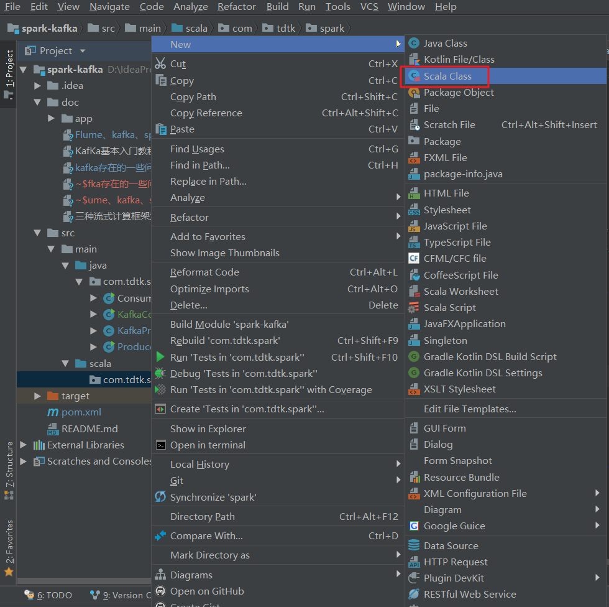609x607 pixels.
Task: Click the Debug bug icon
Action: 160,373
